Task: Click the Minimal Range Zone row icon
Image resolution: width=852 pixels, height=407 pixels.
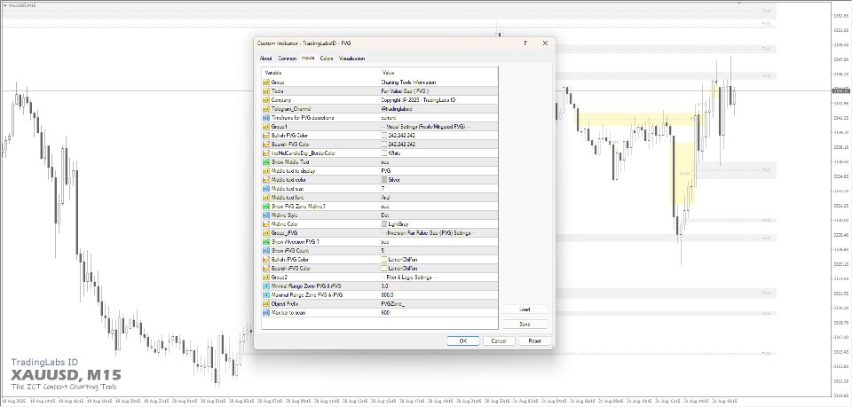Action: pyautogui.click(x=266, y=286)
